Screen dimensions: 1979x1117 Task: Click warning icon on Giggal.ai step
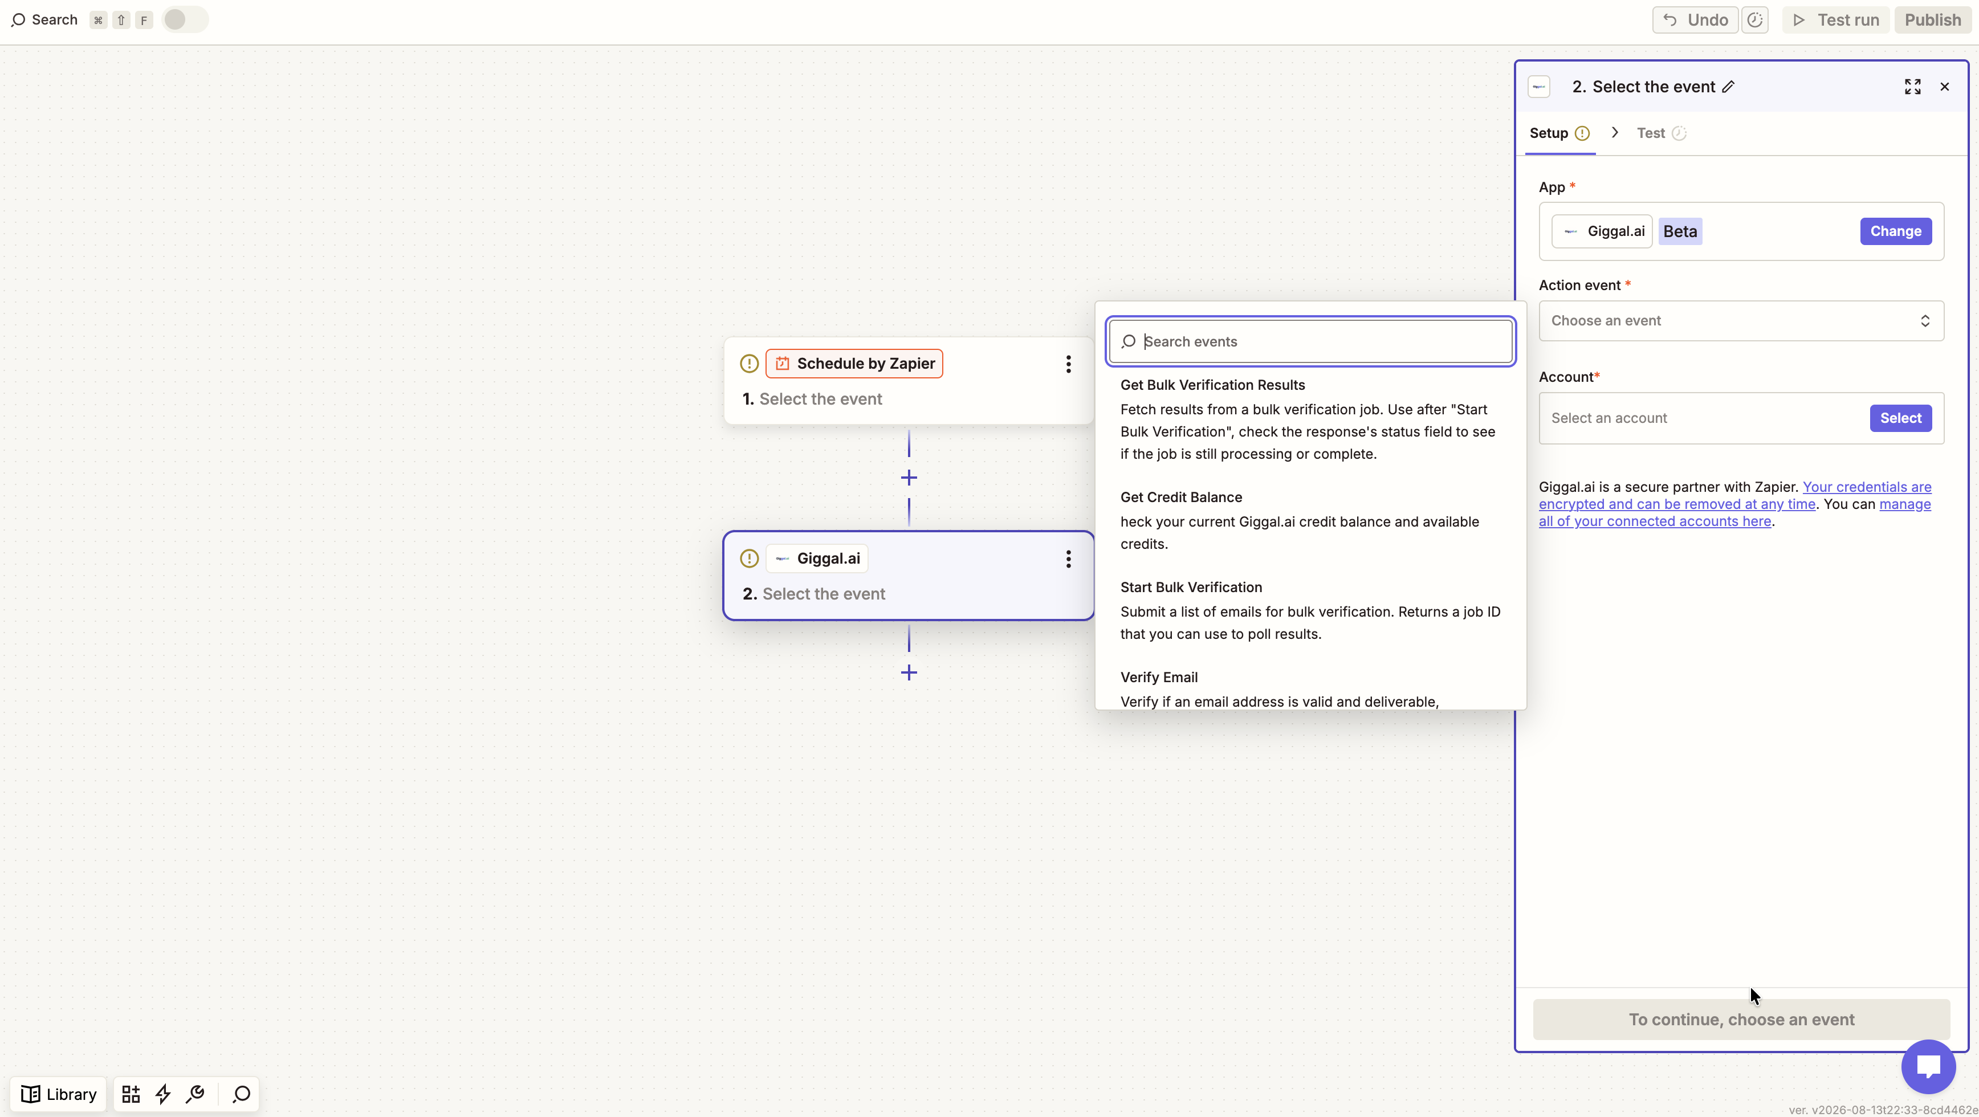[x=749, y=559]
